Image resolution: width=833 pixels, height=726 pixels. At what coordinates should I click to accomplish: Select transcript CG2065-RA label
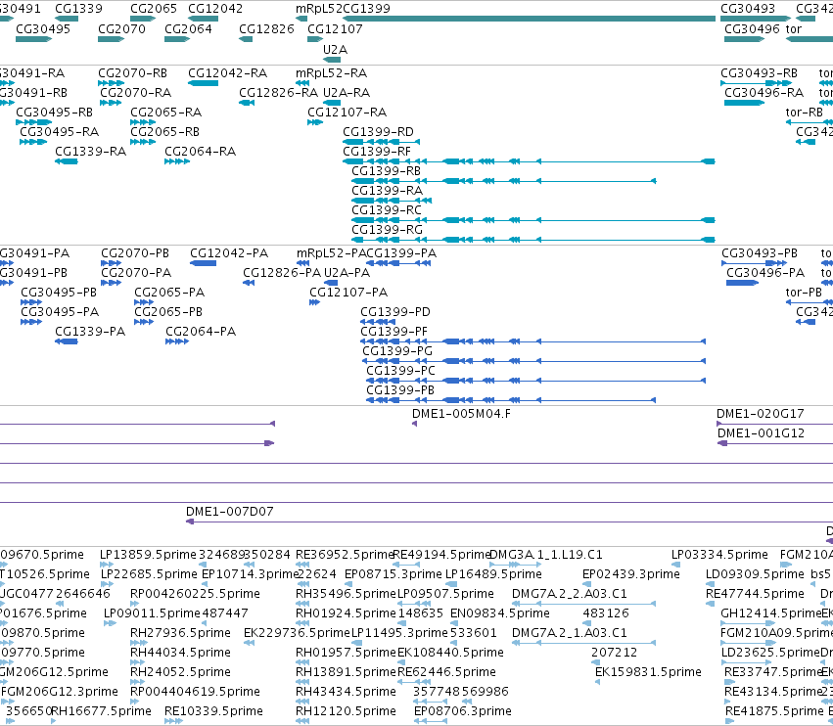tap(165, 113)
